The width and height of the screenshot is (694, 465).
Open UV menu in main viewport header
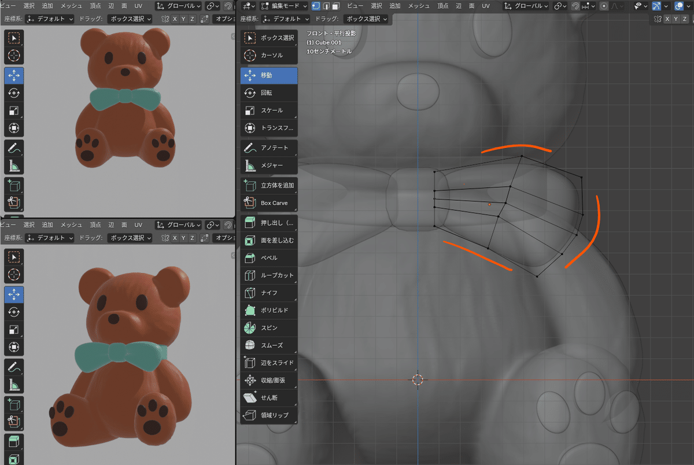pyautogui.click(x=486, y=6)
